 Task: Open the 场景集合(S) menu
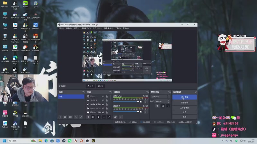(x=109, y=28)
